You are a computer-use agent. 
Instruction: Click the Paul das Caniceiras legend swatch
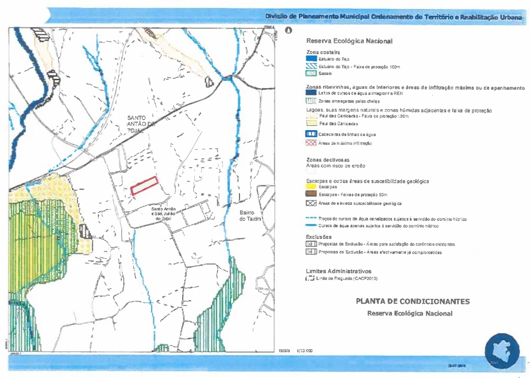311,123
